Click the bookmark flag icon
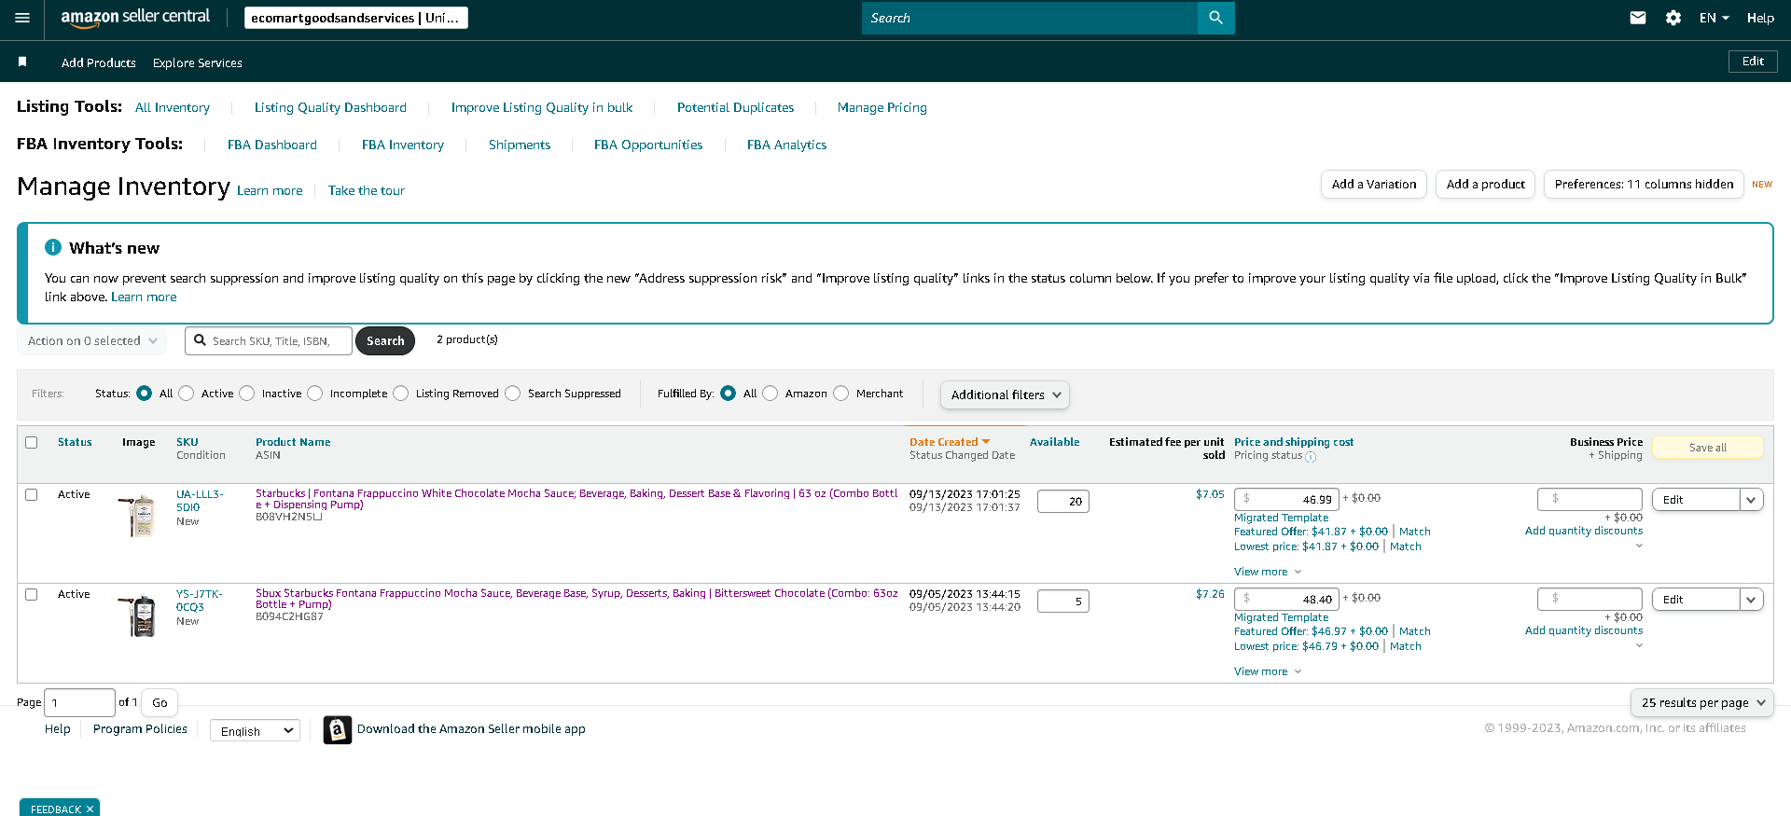 click(x=22, y=62)
